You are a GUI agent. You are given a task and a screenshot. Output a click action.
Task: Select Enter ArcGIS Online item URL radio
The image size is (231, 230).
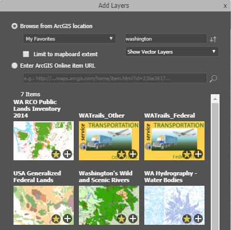[x=15, y=66]
